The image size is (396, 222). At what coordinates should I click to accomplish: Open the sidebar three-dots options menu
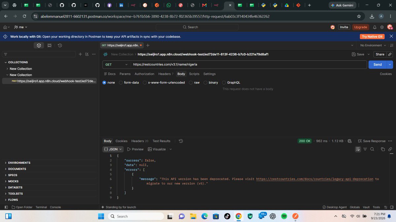[93, 54]
